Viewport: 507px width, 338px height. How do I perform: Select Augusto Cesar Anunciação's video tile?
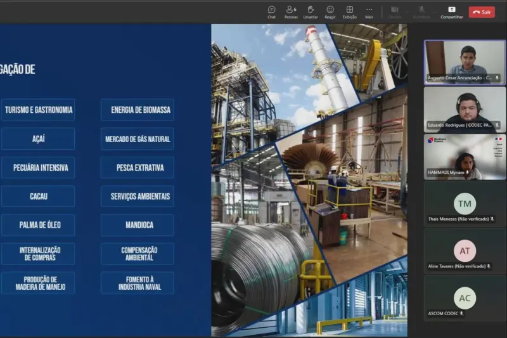(465, 62)
